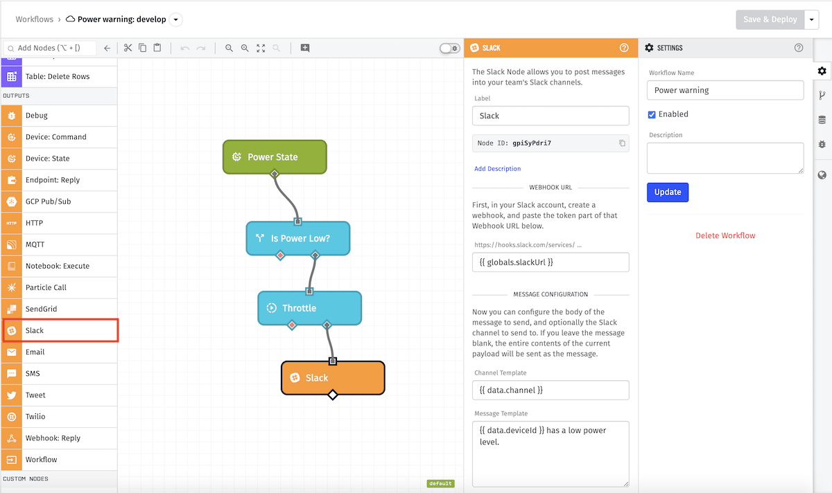Image resolution: width=832 pixels, height=493 pixels.
Task: Collapse the node palette with the arrow
Action: [x=107, y=48]
